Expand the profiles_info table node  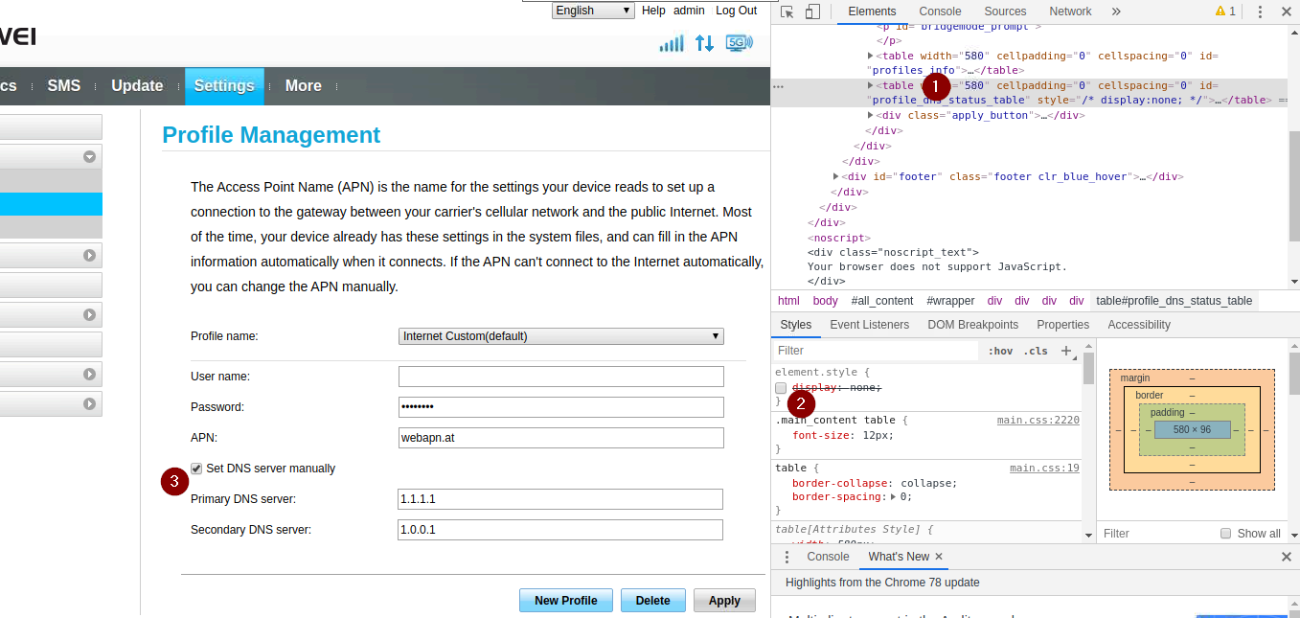(870, 57)
